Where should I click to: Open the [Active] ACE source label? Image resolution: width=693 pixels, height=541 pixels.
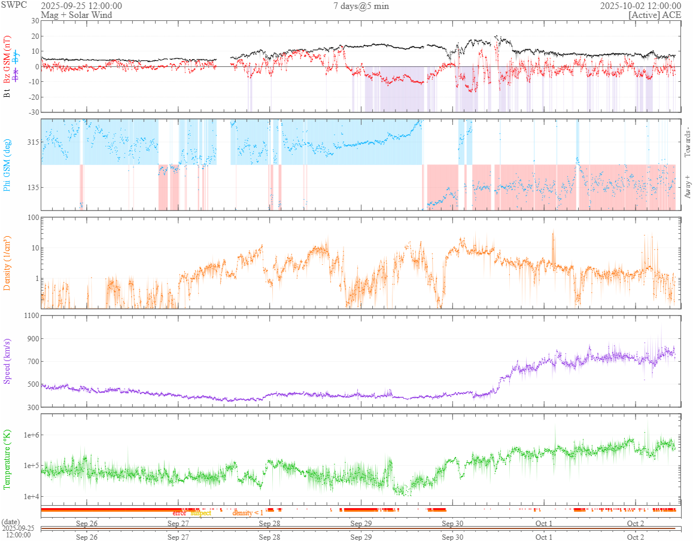coord(655,14)
